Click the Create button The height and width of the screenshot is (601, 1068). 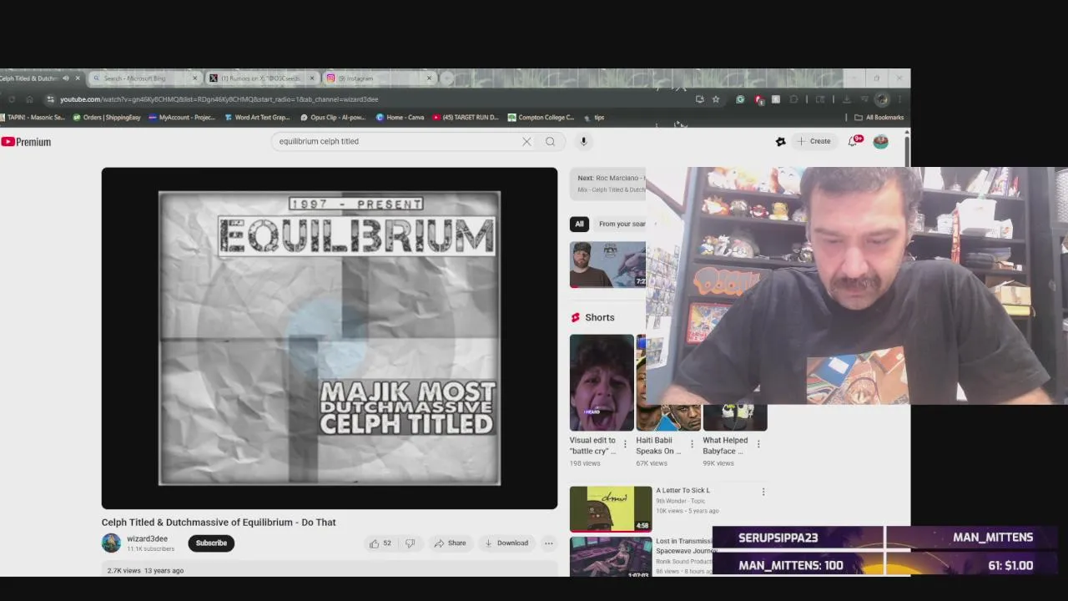click(x=813, y=142)
